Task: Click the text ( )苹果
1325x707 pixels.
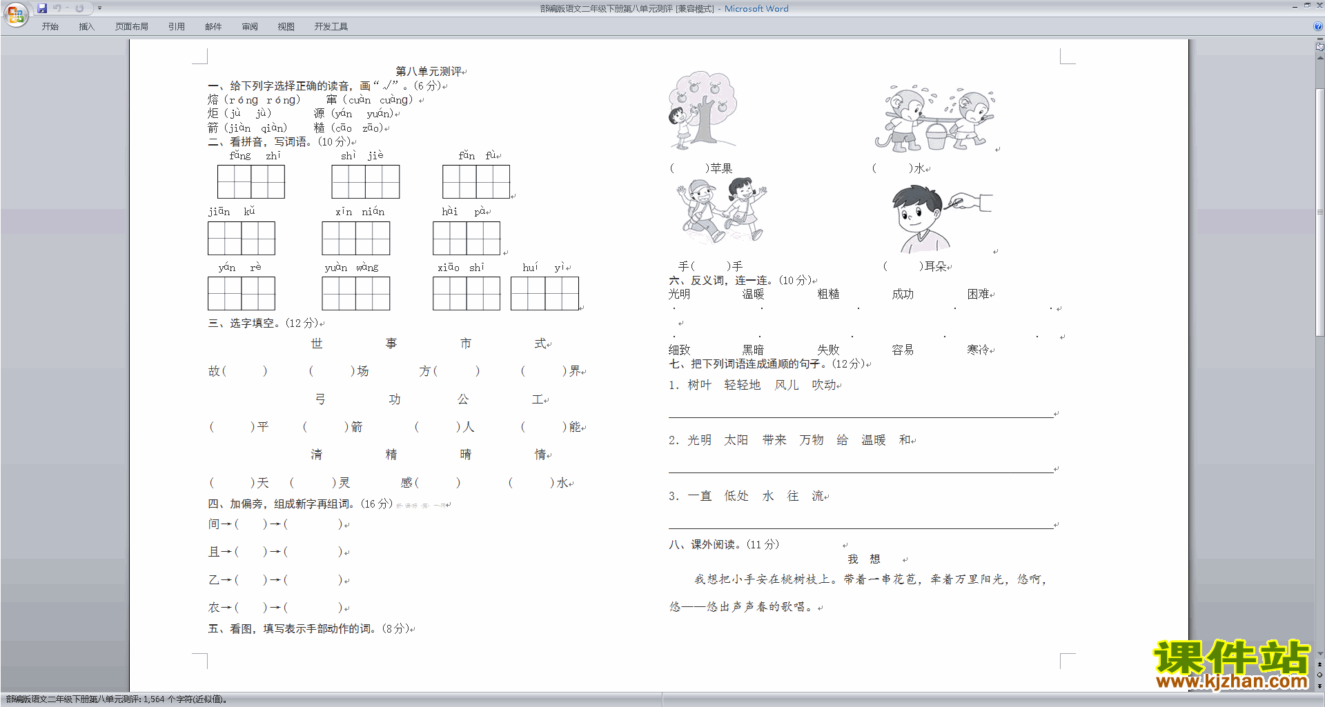Action: 701,168
